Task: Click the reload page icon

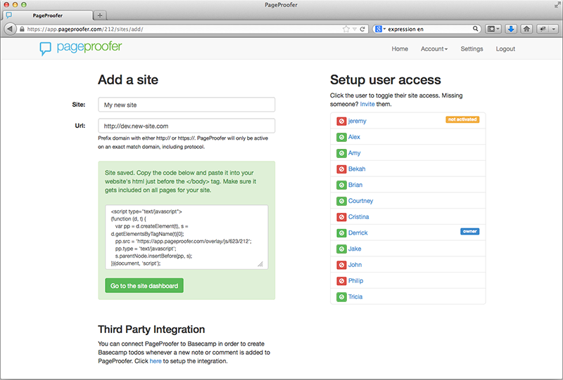Action: click(362, 29)
